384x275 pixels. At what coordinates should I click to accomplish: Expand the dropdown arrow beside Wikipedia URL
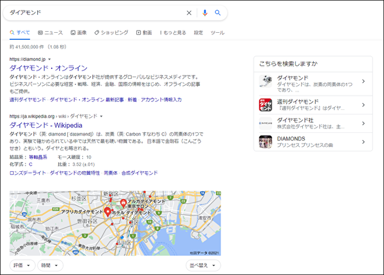point(102,117)
